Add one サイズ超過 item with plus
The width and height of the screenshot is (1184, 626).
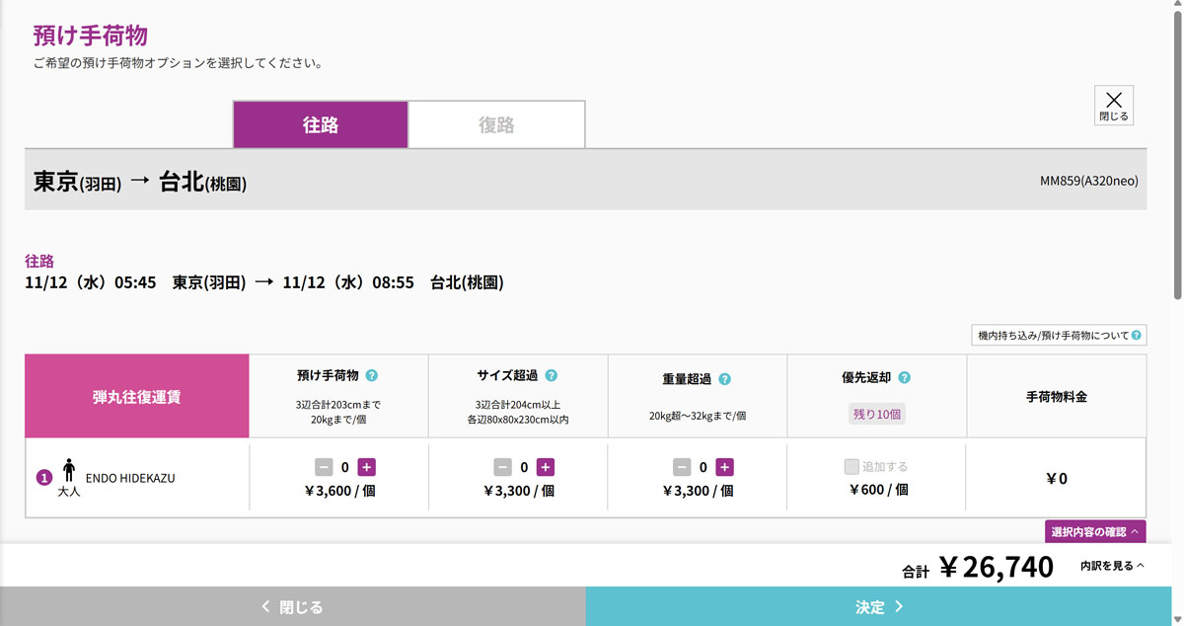(546, 467)
